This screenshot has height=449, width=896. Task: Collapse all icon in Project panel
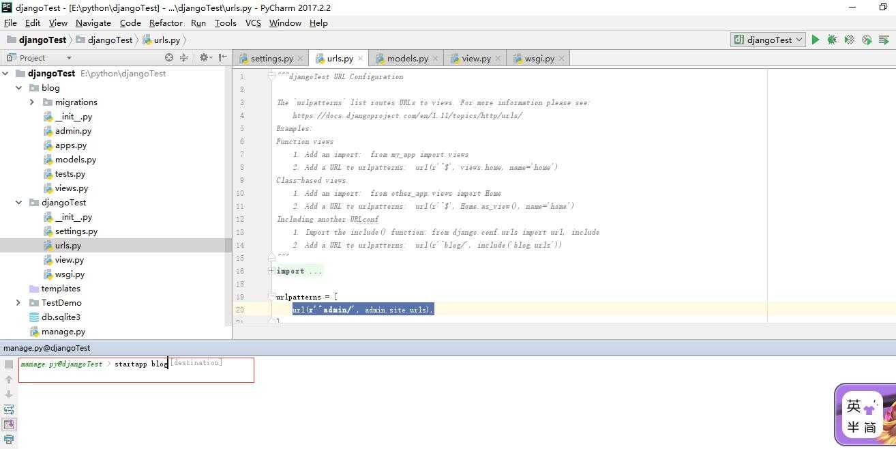point(183,58)
